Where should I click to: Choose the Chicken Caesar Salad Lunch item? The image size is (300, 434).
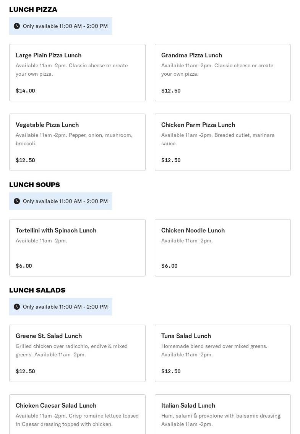77,414
